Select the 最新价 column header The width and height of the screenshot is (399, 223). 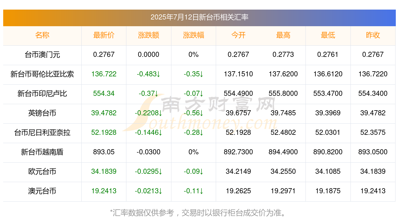click(x=104, y=35)
